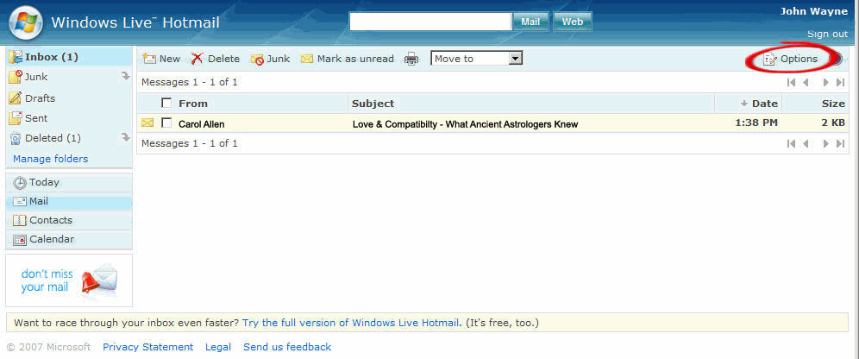The width and height of the screenshot is (859, 359).
Task: Sort by the Subject column header
Action: 373,104
